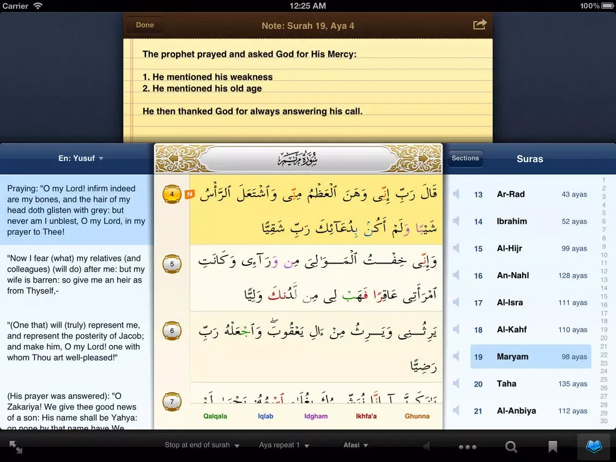Select surah 18 Al-Kahf
The width and height of the screenshot is (616, 462).
click(530, 330)
